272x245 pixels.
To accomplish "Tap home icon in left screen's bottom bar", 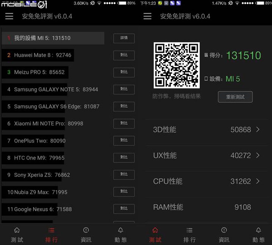I will 17,230.
